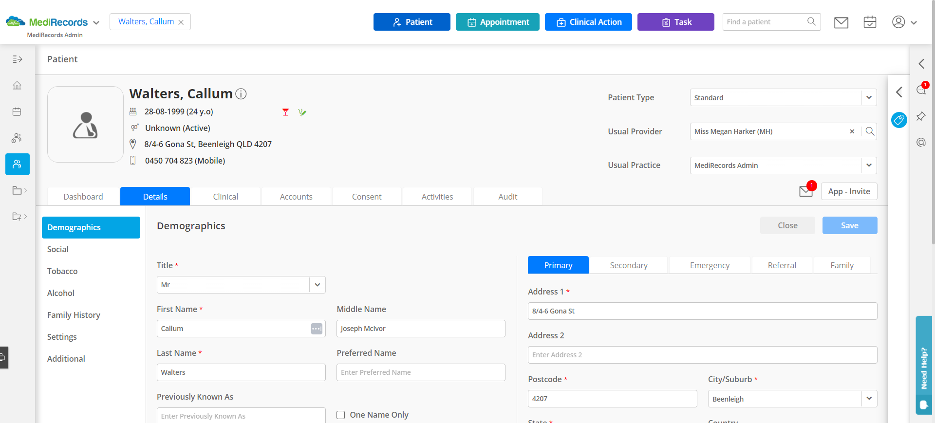Open the calendar icon in left sidebar
935x423 pixels.
17,112
